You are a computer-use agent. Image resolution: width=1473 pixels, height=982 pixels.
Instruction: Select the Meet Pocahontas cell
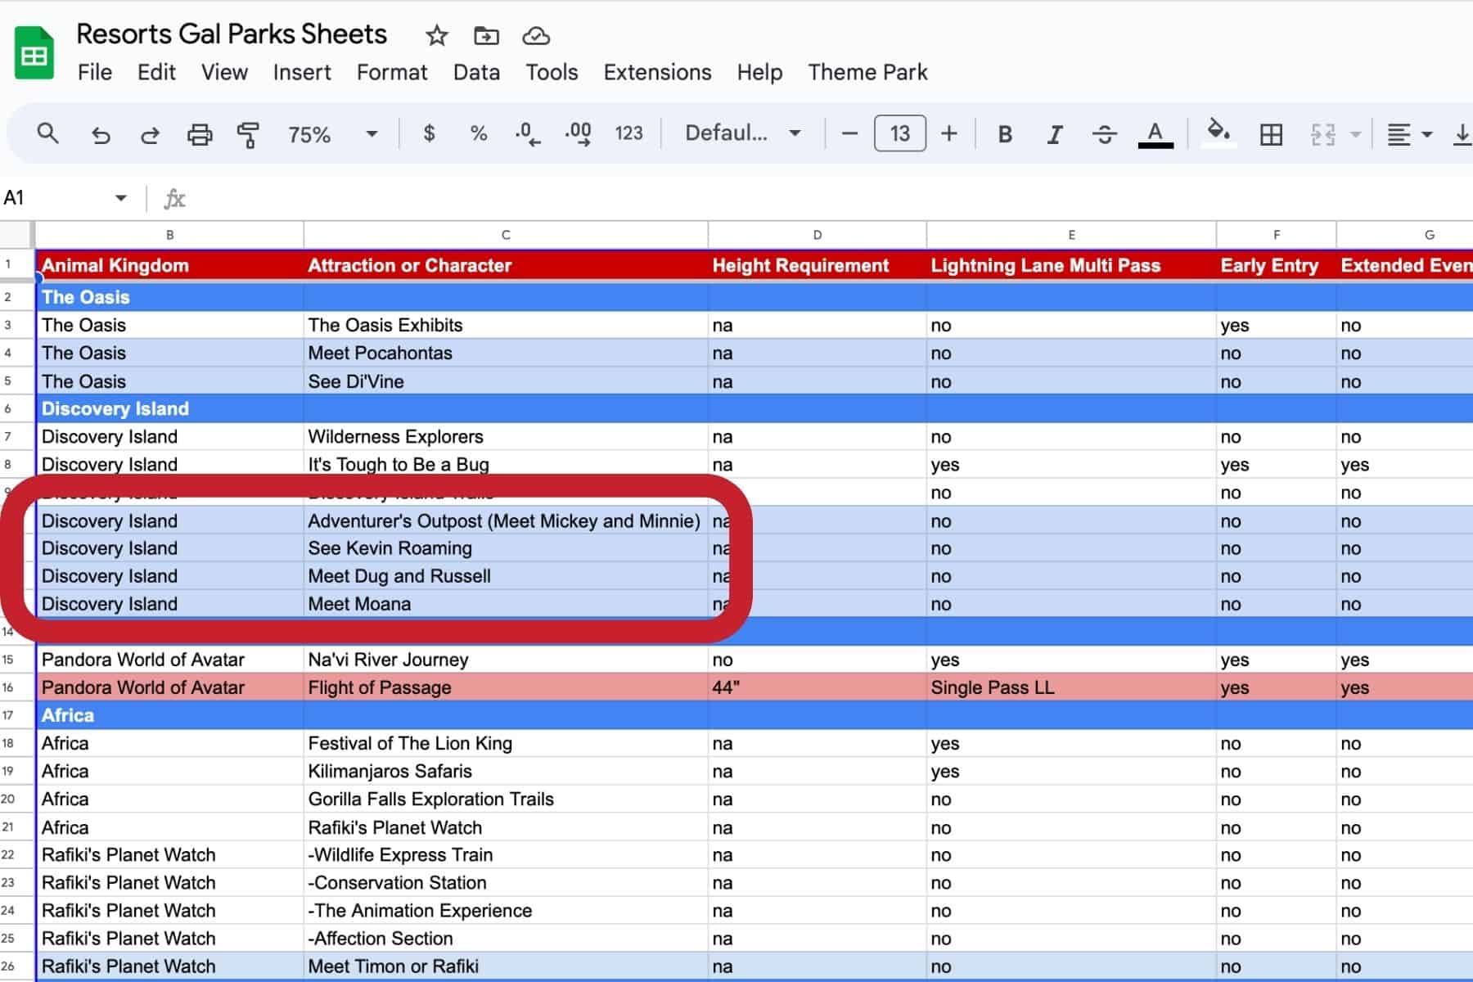pos(506,353)
